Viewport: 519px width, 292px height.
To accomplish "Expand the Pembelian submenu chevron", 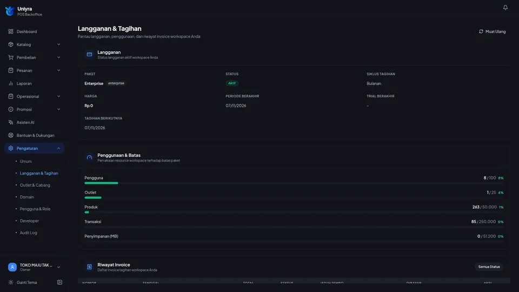I will click(x=58, y=57).
